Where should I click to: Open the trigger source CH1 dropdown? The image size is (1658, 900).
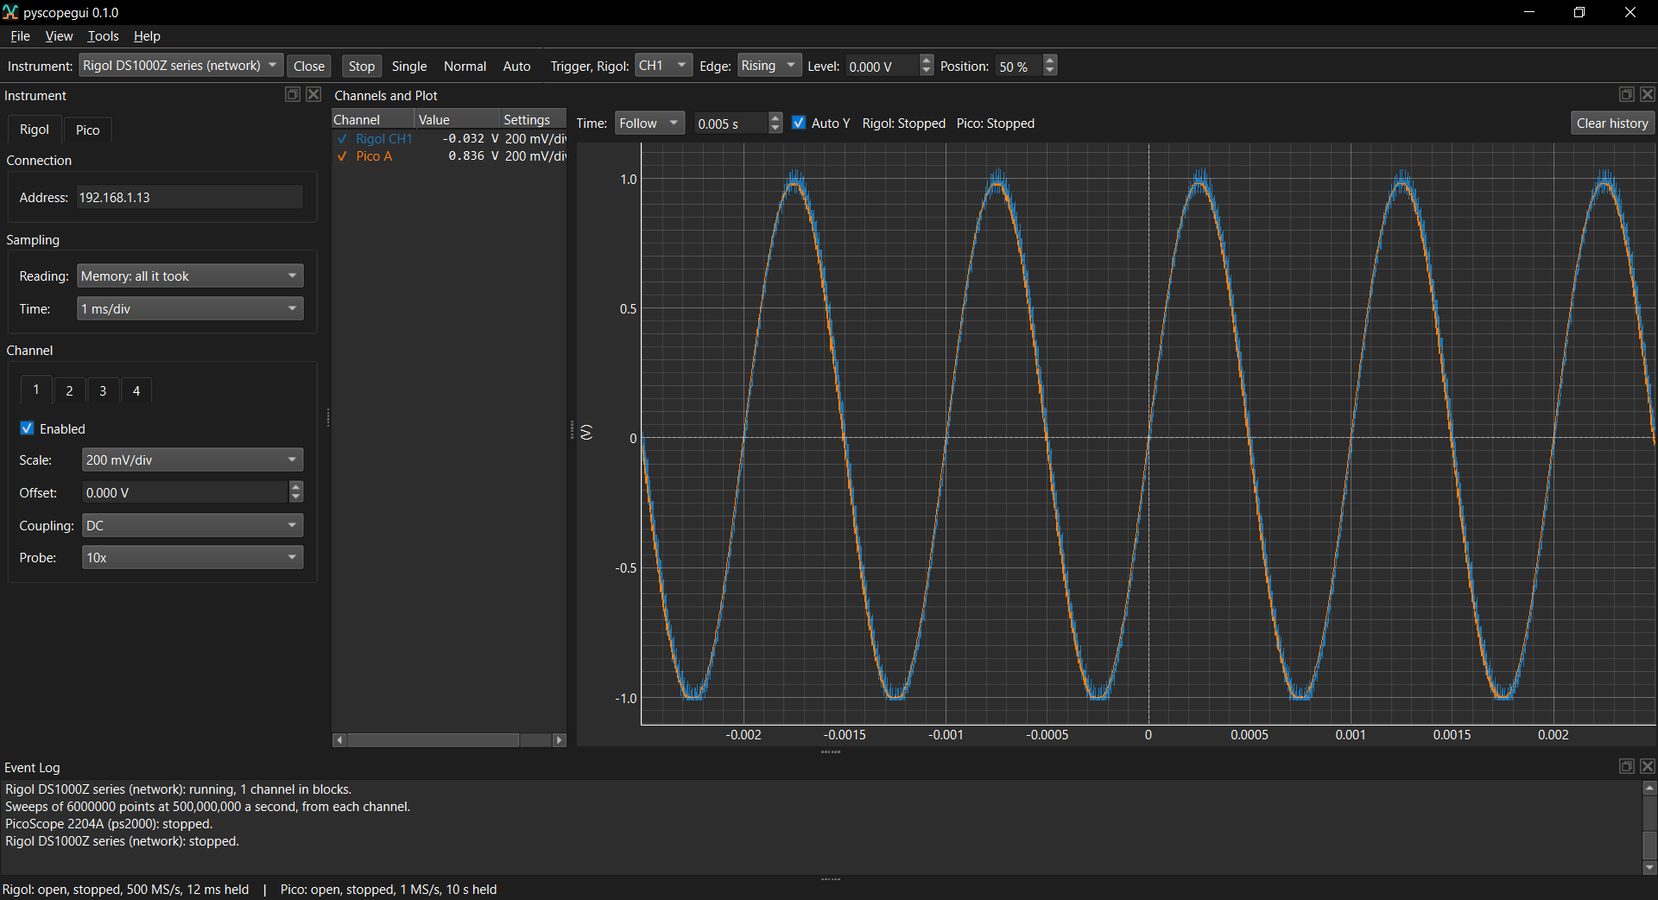click(x=663, y=66)
